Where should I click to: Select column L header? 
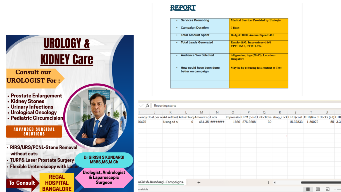tap(186, 112)
